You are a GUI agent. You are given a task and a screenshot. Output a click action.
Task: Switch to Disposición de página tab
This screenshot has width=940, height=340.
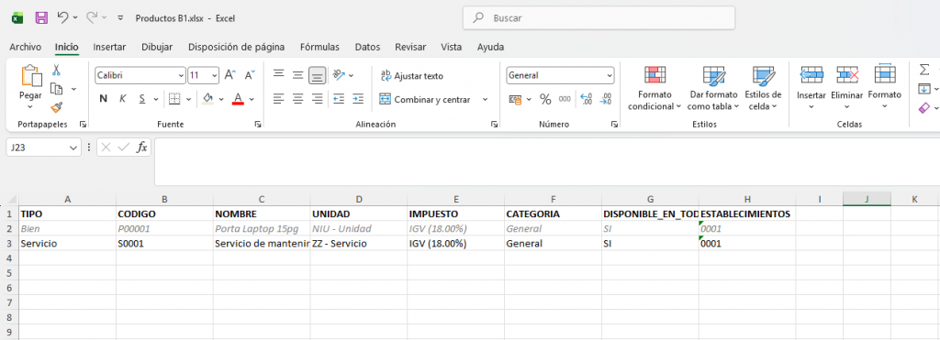click(x=236, y=47)
